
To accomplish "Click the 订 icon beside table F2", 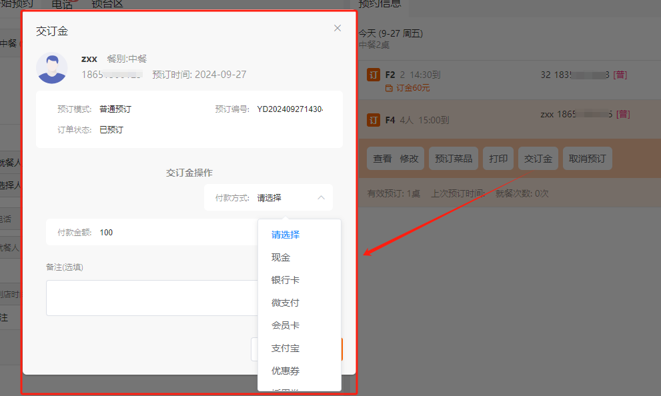I will point(374,75).
